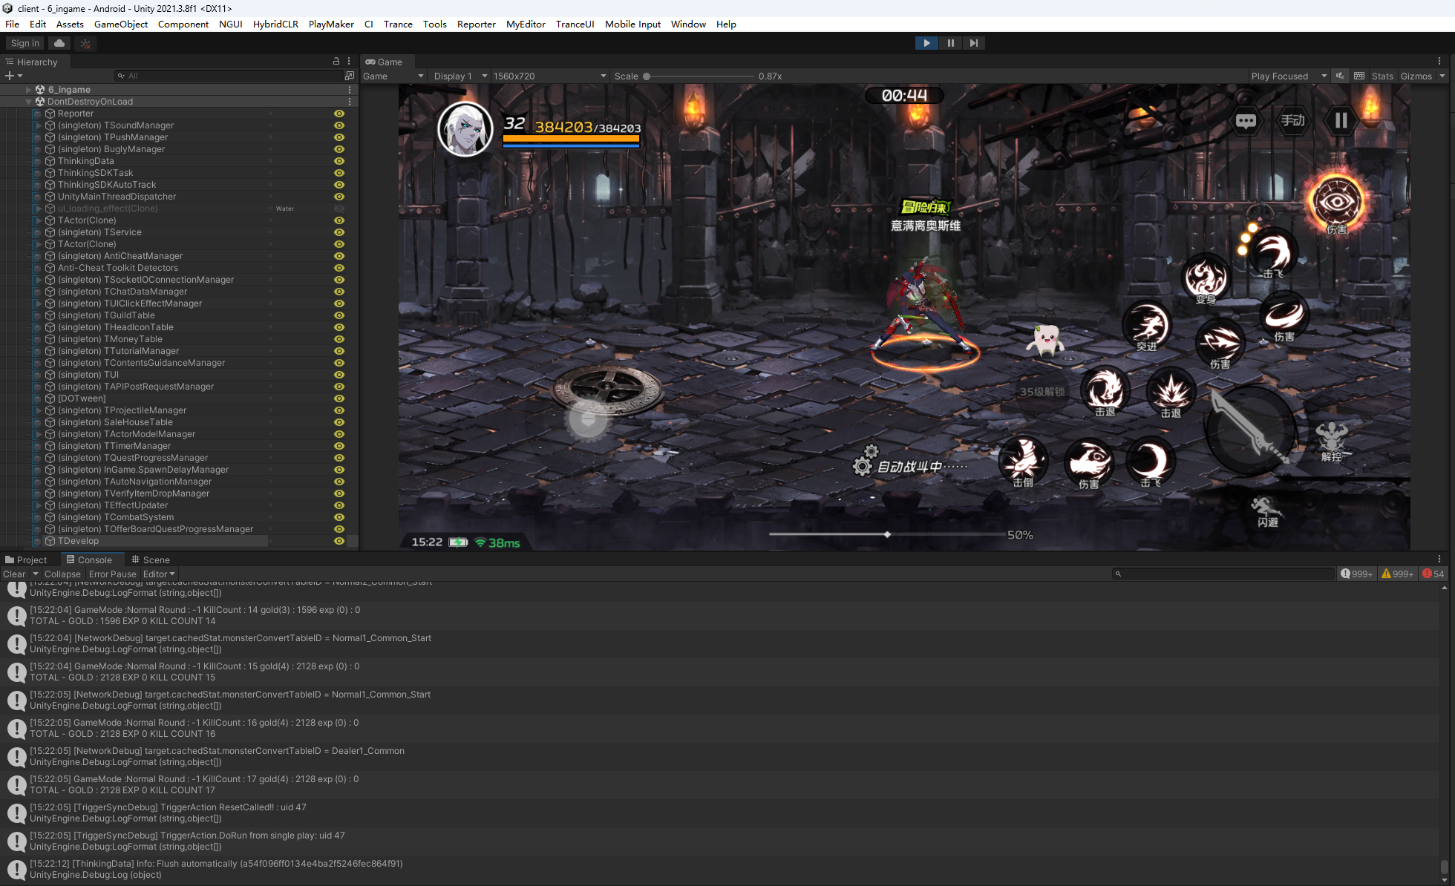1455x886 pixels.
Task: Click the sword basic attack button
Action: point(1250,431)
